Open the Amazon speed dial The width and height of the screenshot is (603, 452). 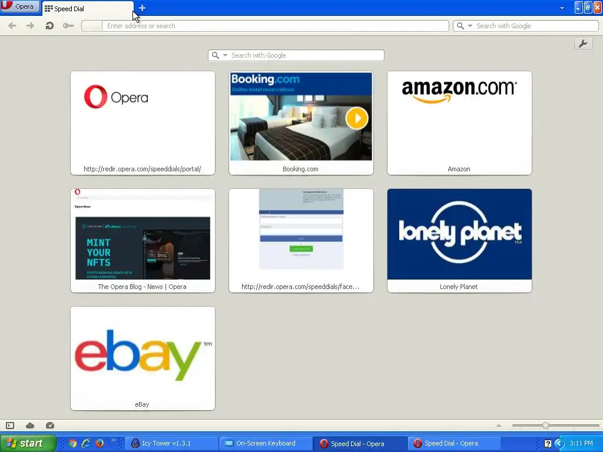(459, 123)
